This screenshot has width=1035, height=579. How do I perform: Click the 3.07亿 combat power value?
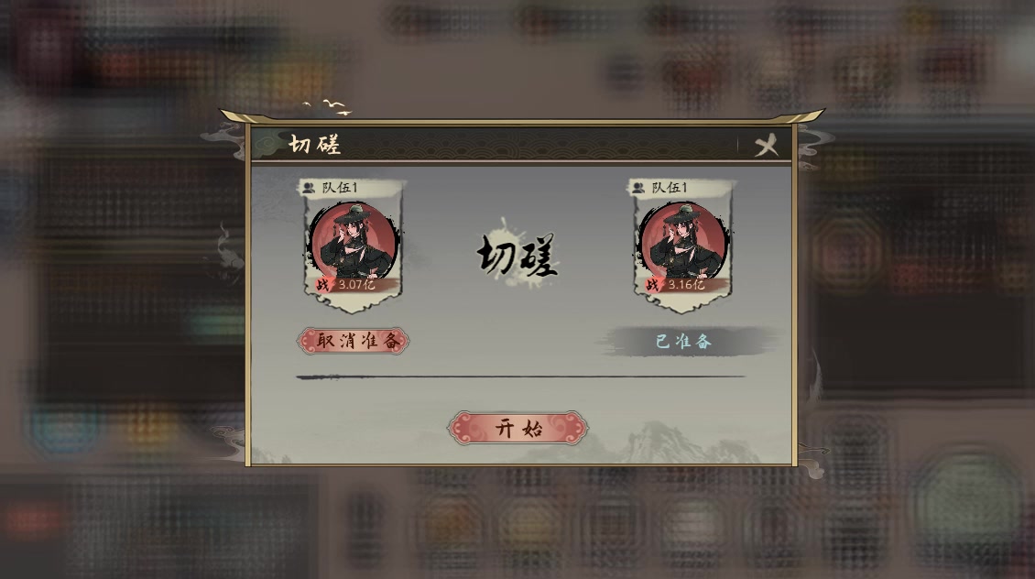356,285
